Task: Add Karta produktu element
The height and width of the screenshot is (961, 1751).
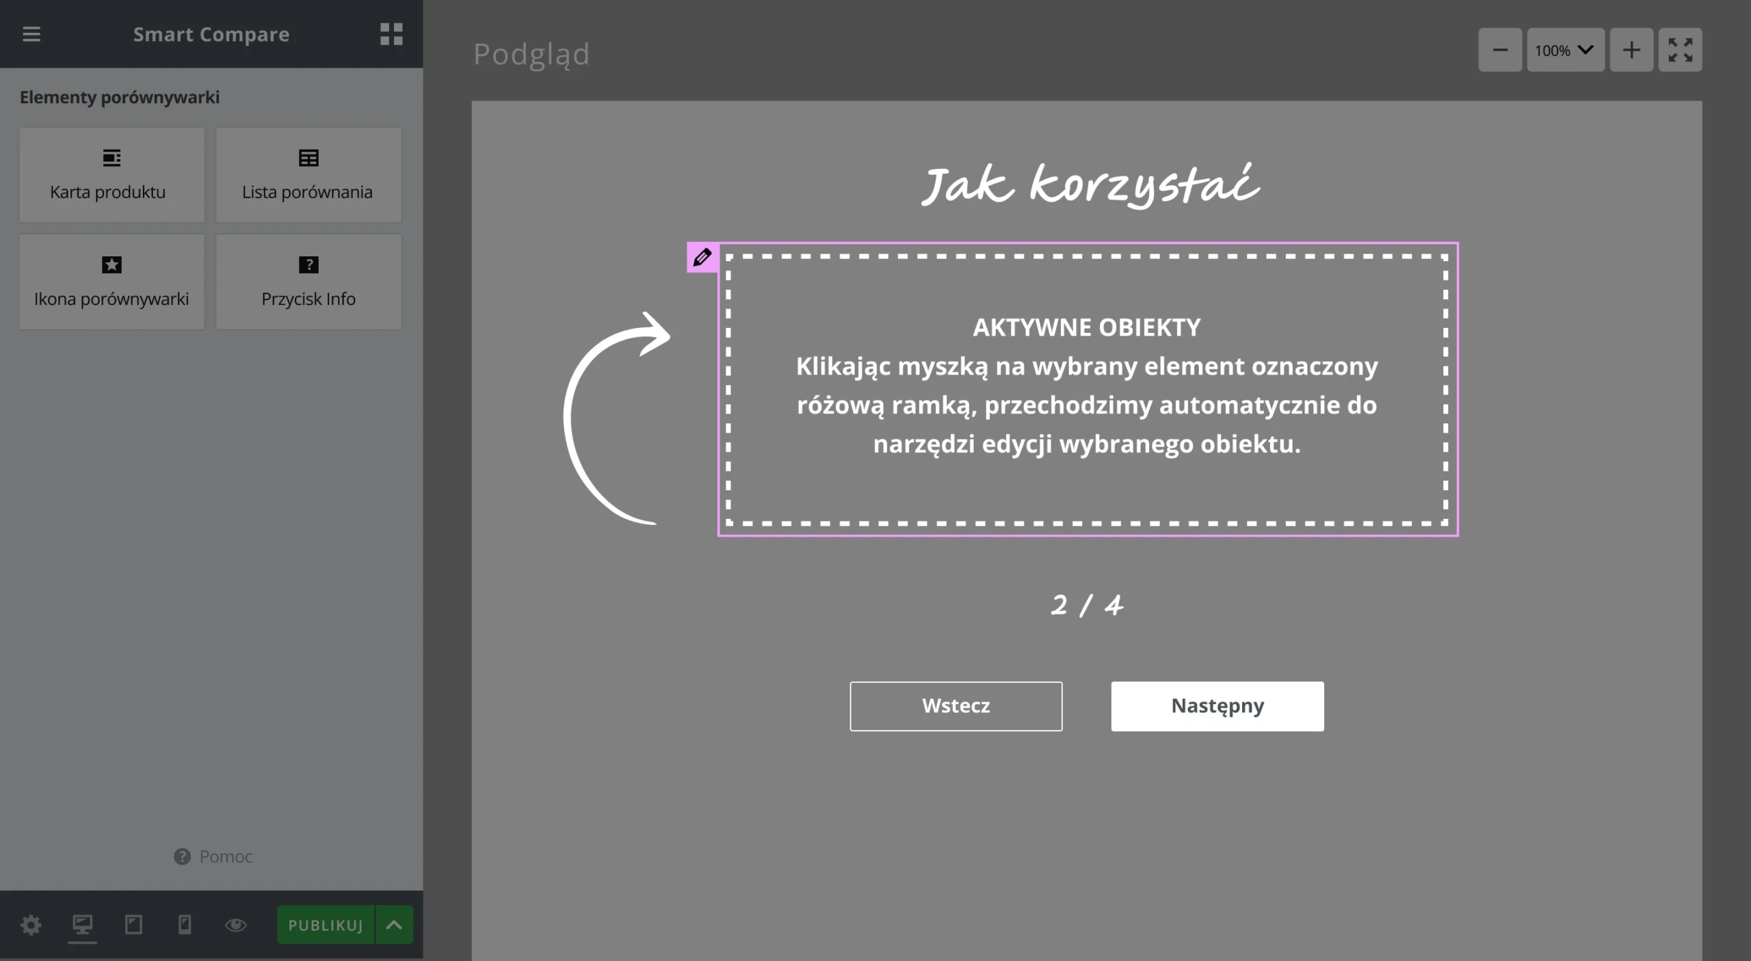Action: pos(111,175)
